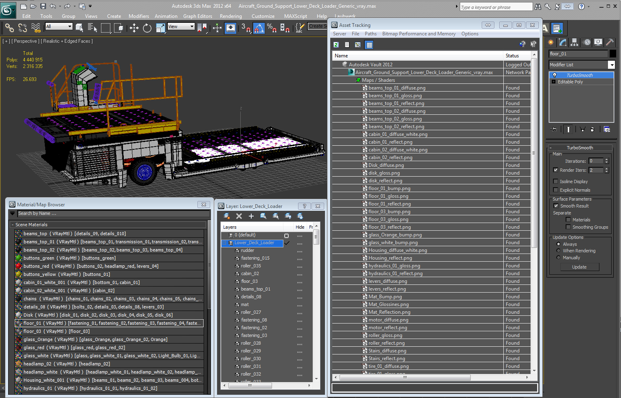
Task: Open the Graph Editors menu
Action: [197, 16]
